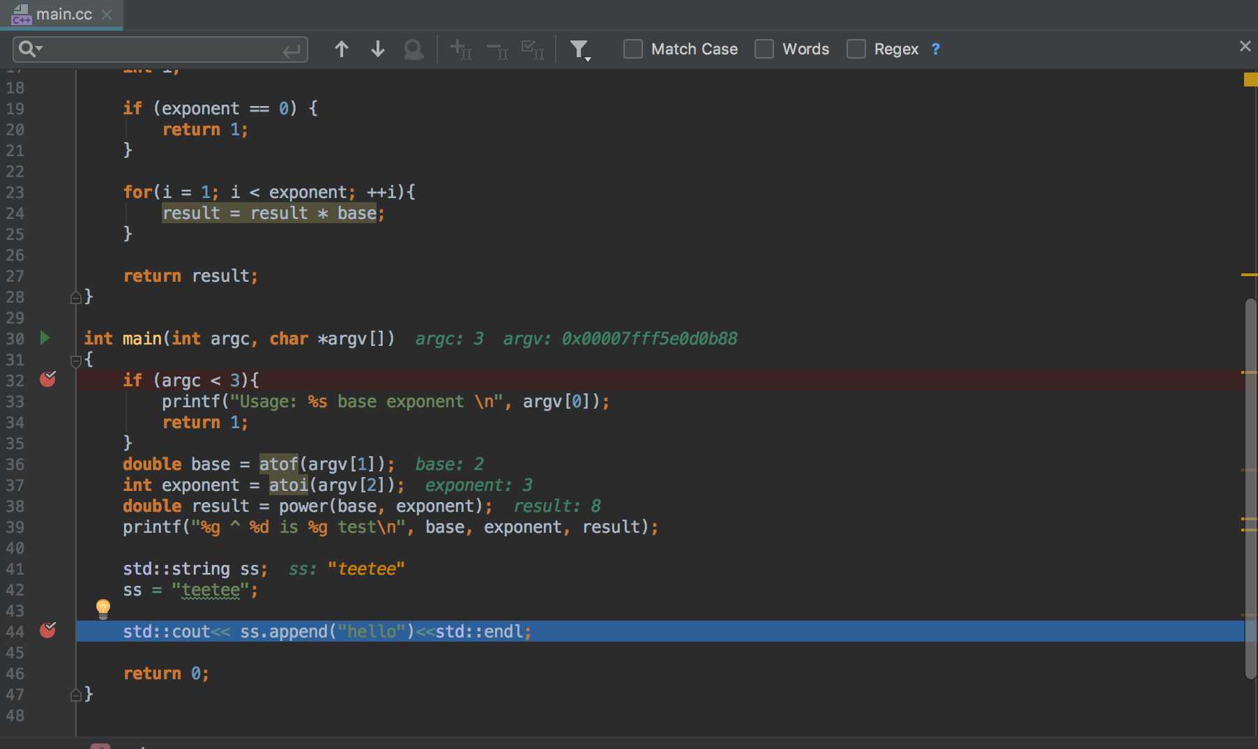This screenshot has width=1258, height=749.
Task: Remove the breakpoint on line 32
Action: (48, 379)
